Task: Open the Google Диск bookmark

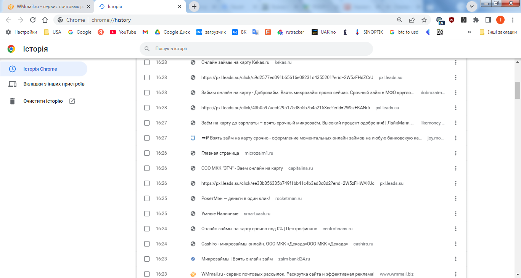Action: [x=172, y=32]
